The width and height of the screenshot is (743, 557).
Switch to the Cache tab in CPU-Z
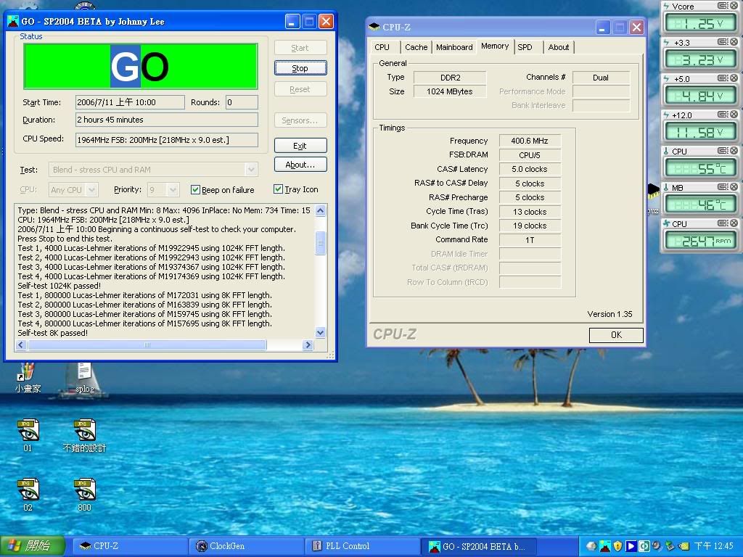[x=416, y=47]
